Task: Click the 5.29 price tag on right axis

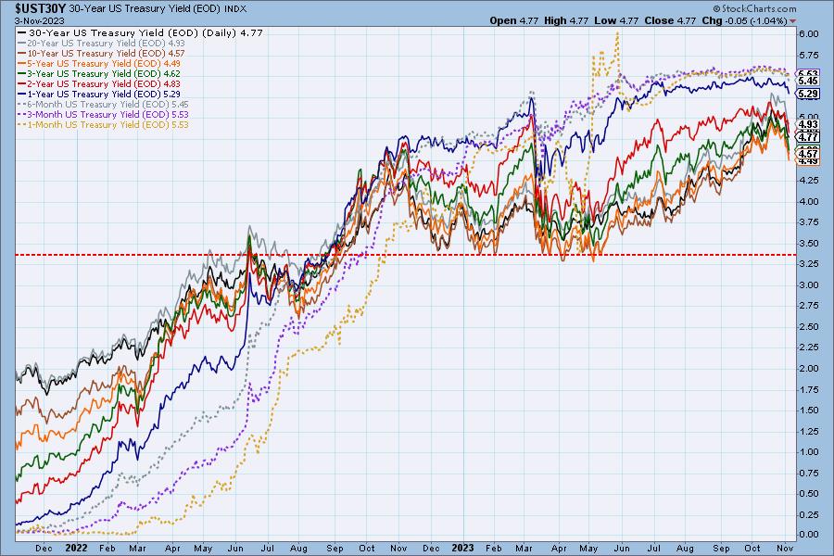Action: coord(808,95)
